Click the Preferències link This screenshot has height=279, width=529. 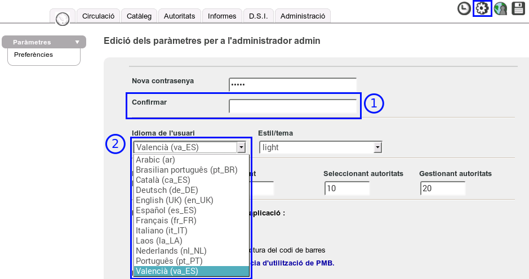tap(33, 55)
